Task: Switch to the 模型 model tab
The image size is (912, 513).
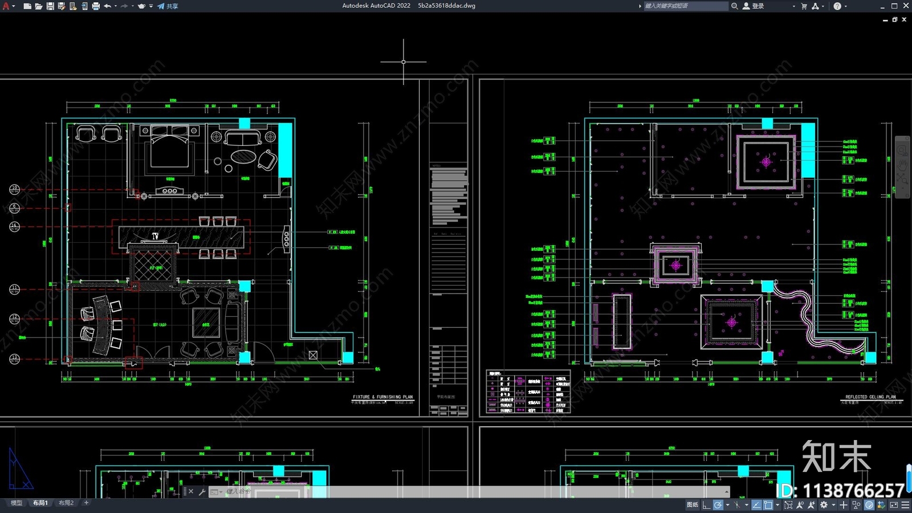Action: pos(17,503)
